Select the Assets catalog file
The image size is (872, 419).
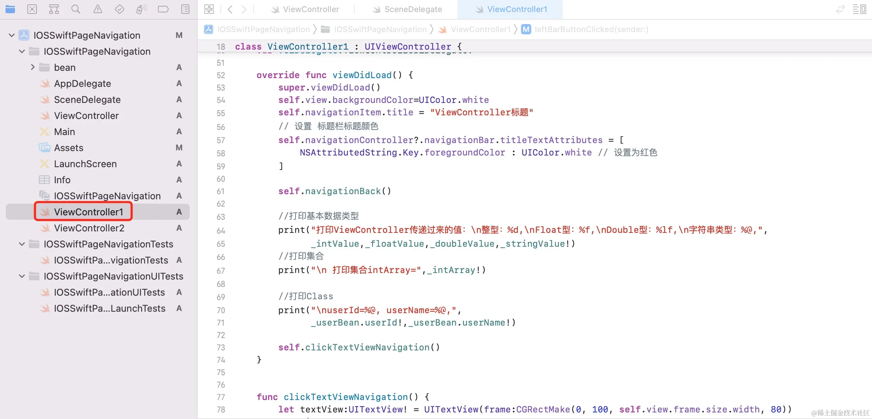(69, 147)
